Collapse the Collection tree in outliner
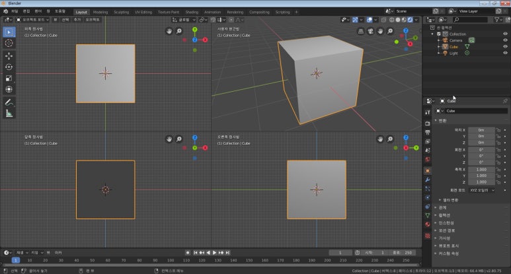 [432, 34]
